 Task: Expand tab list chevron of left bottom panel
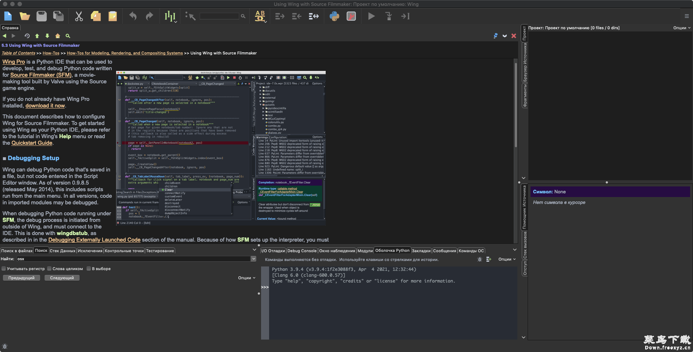click(x=254, y=250)
